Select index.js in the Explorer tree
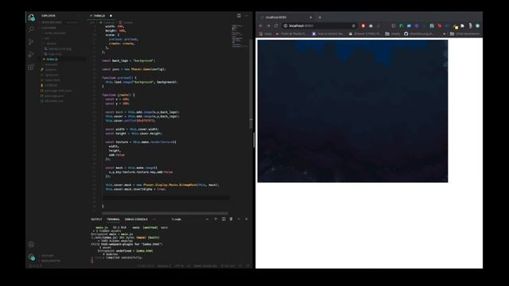 coord(52,59)
